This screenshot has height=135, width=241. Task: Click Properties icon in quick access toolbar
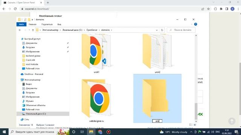[25, 19]
